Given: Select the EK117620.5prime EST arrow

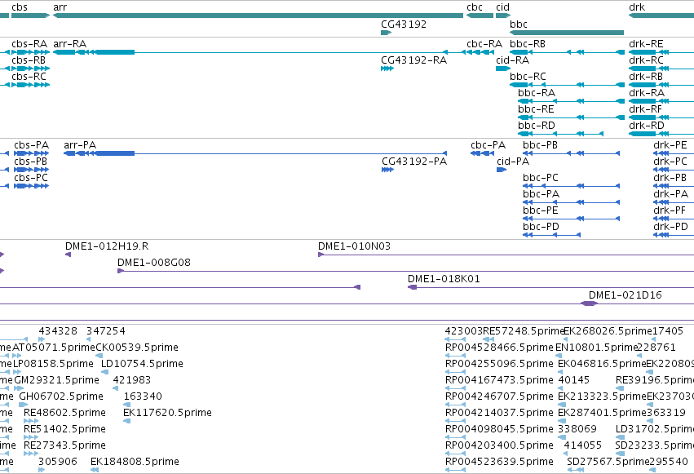Looking at the screenshot, I should click(126, 421).
